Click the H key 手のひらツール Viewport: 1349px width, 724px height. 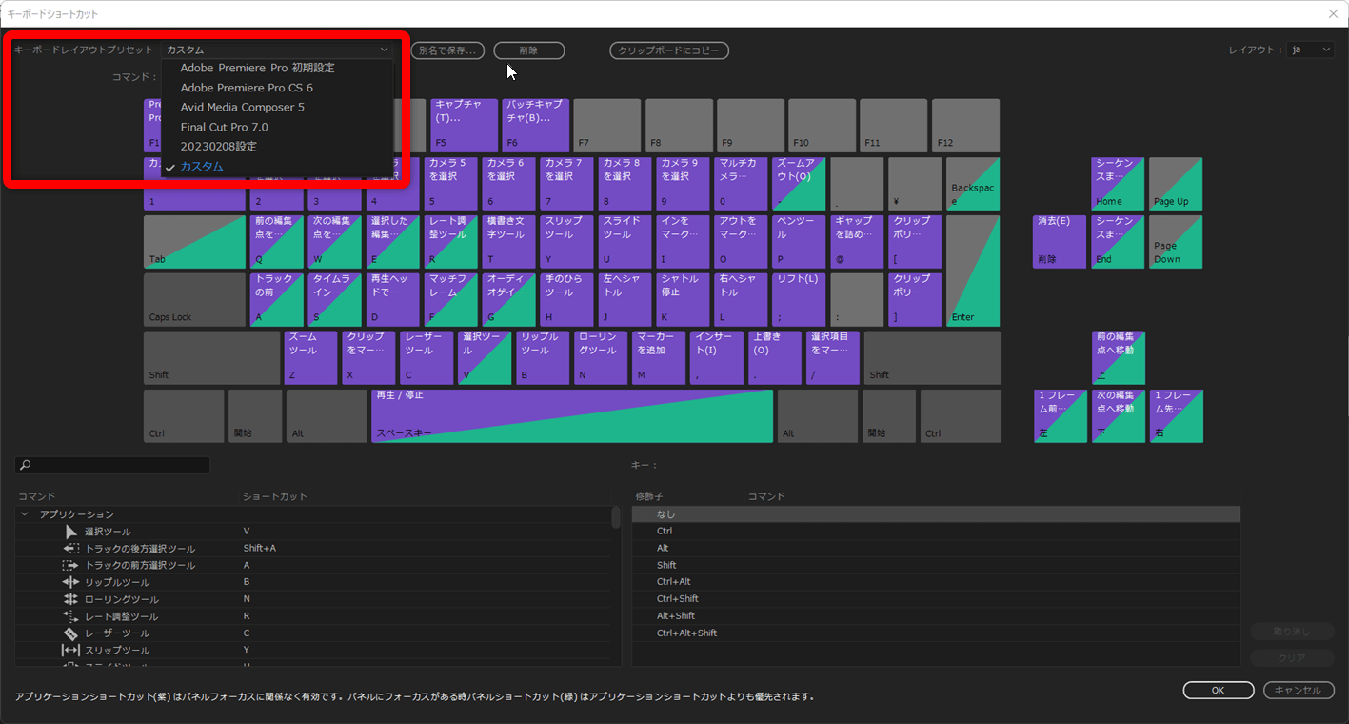[x=566, y=300]
